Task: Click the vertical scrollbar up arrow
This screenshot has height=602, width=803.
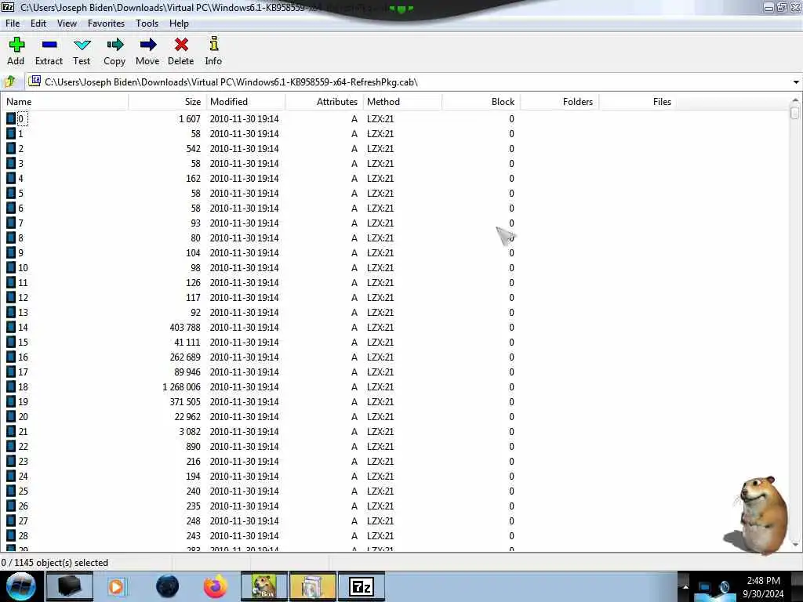Action: tap(795, 100)
